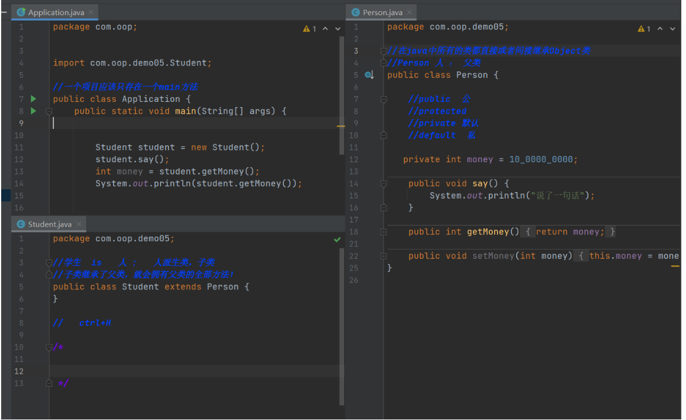Click 'student.say();' statement in Application.java

point(132,159)
